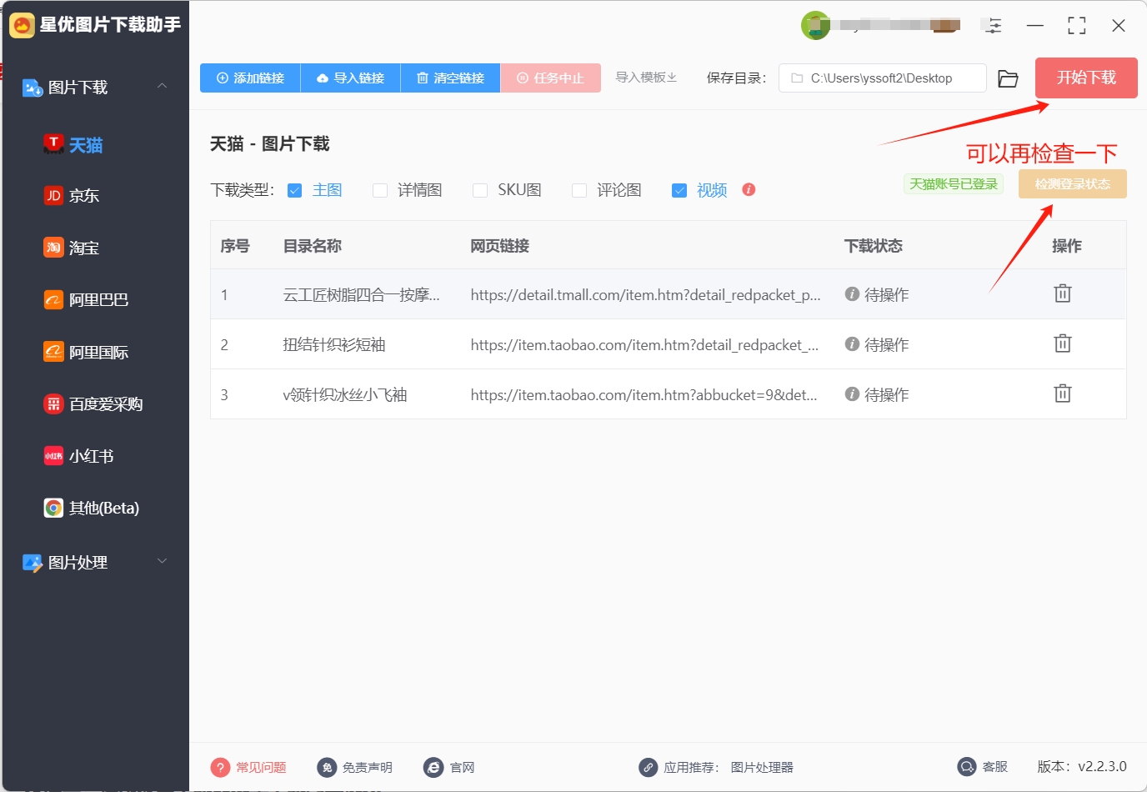Click the detail.tmall.com link in row 1
Image resolution: width=1147 pixels, height=792 pixels.
tap(645, 294)
